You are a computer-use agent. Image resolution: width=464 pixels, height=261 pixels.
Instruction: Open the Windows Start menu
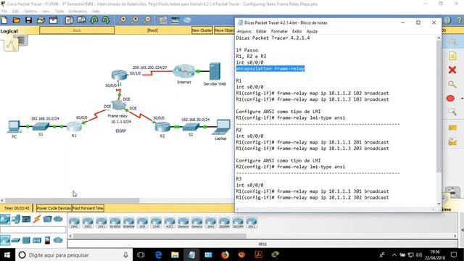pyautogui.click(x=7, y=254)
